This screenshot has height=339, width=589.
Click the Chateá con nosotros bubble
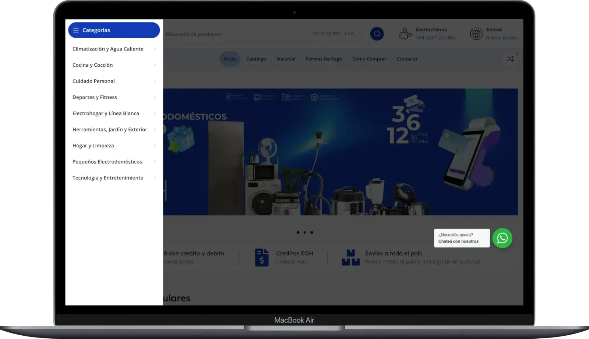coord(462,238)
